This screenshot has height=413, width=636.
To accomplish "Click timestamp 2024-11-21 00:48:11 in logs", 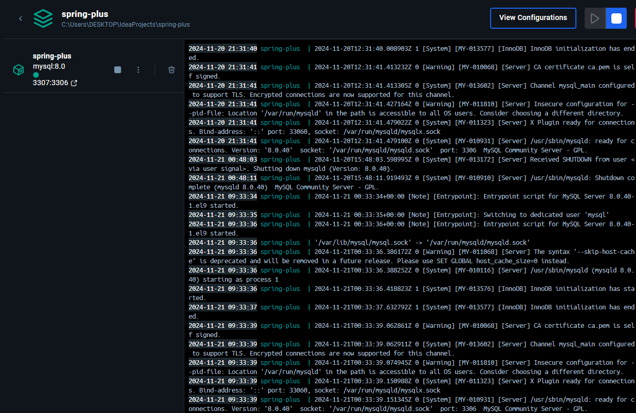I will click(x=223, y=178).
